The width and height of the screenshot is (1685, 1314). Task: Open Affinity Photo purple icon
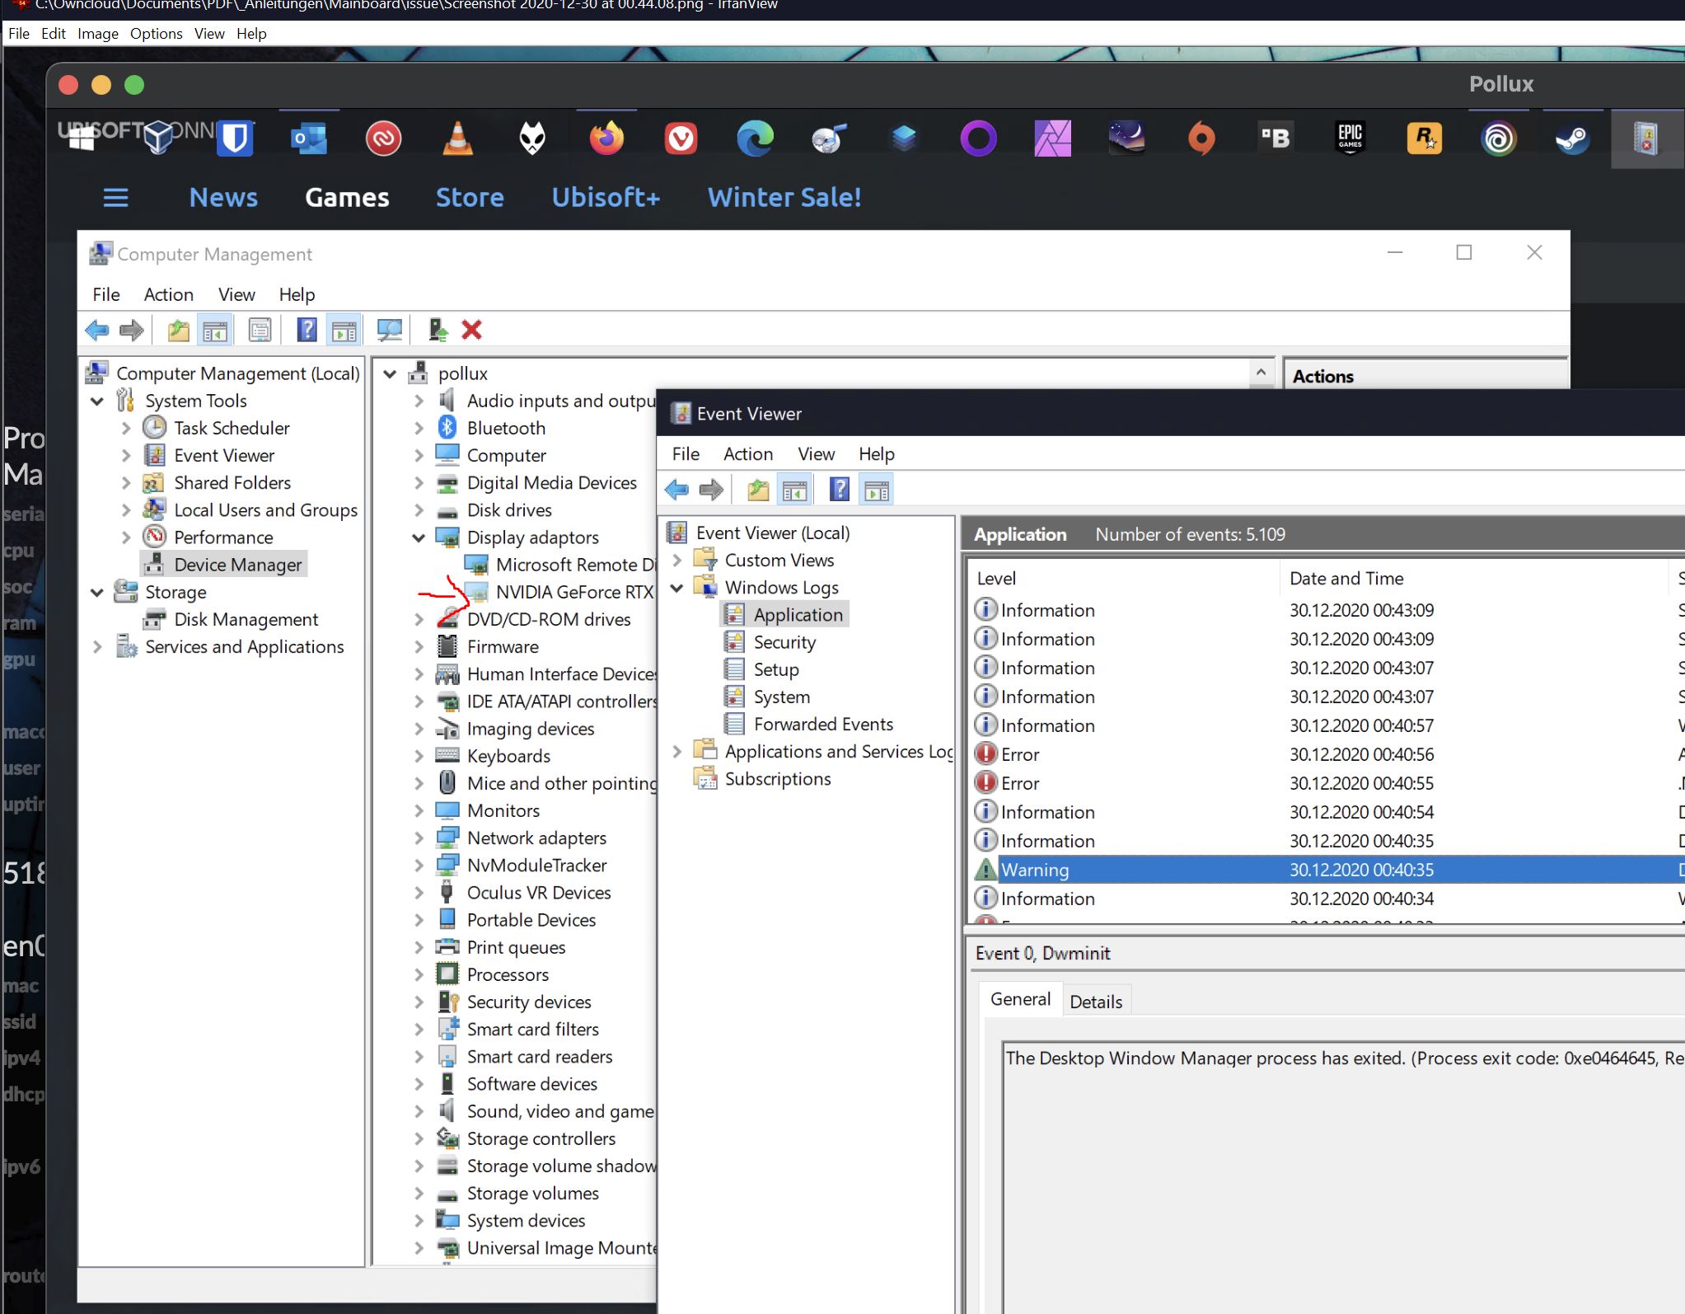pos(1053,138)
